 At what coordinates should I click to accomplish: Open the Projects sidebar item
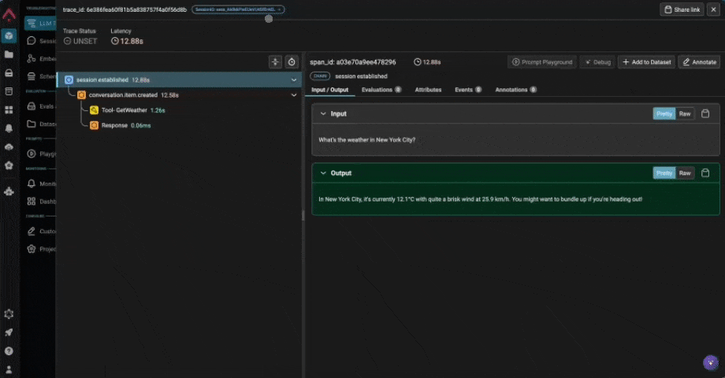(x=41, y=249)
